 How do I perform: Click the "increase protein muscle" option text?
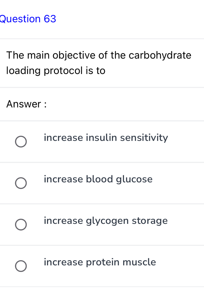point(100,262)
